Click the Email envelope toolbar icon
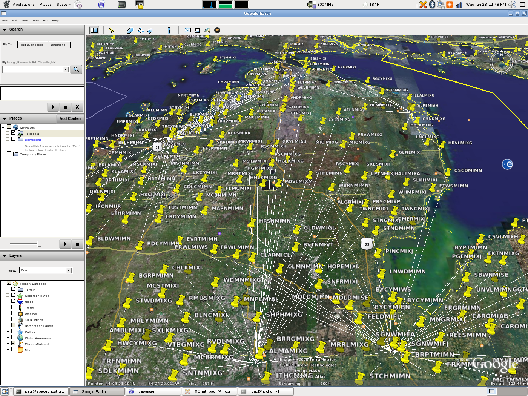The height and width of the screenshot is (396, 528). 187,30
